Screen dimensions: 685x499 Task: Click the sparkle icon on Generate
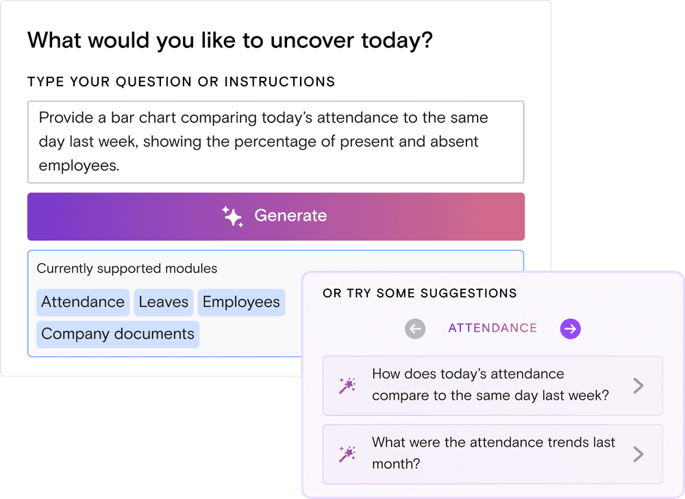click(x=232, y=217)
